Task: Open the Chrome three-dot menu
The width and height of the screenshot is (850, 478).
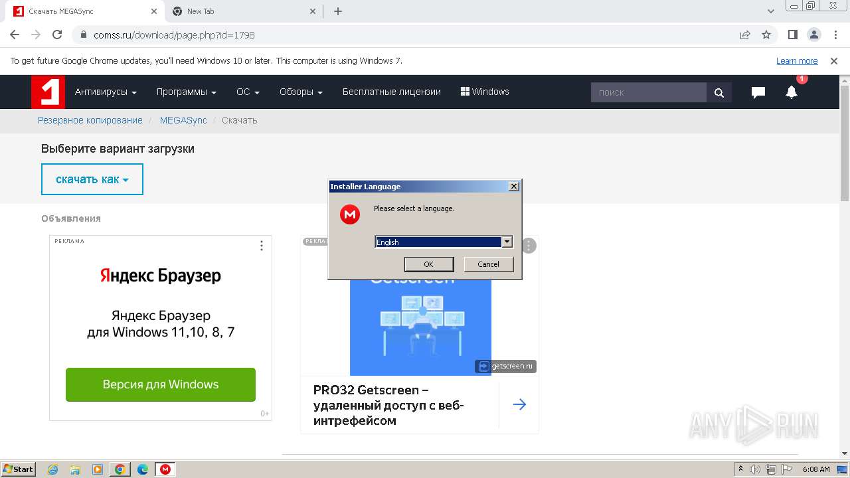Action: [835, 35]
